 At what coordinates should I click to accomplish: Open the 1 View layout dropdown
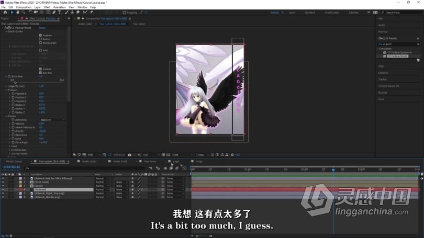[x=202, y=155]
